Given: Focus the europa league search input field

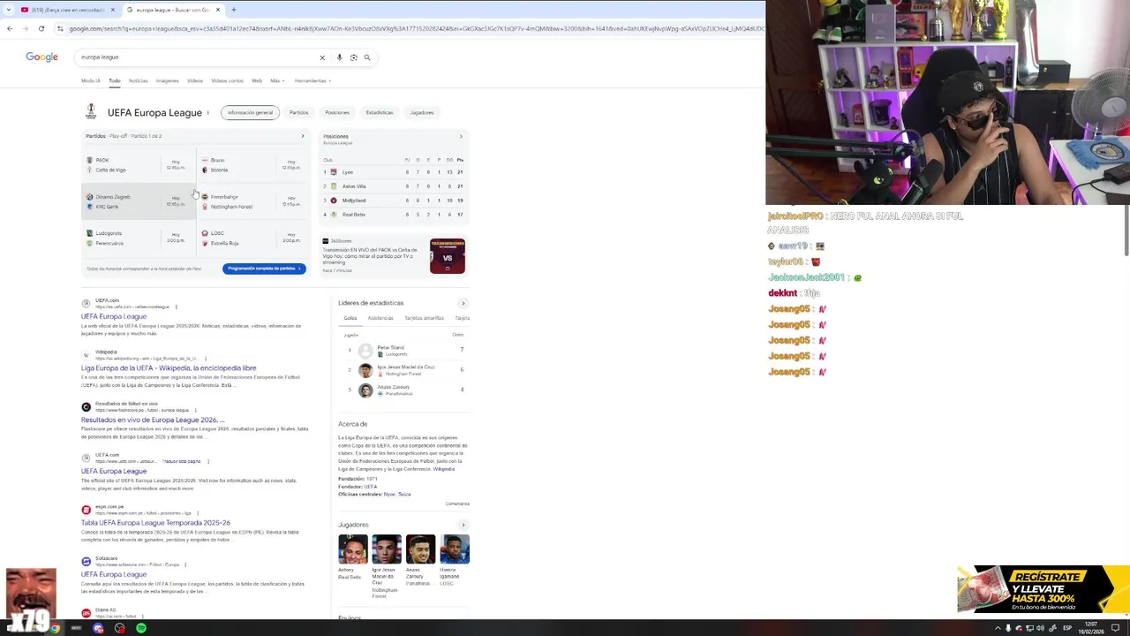Looking at the screenshot, I should (x=196, y=57).
